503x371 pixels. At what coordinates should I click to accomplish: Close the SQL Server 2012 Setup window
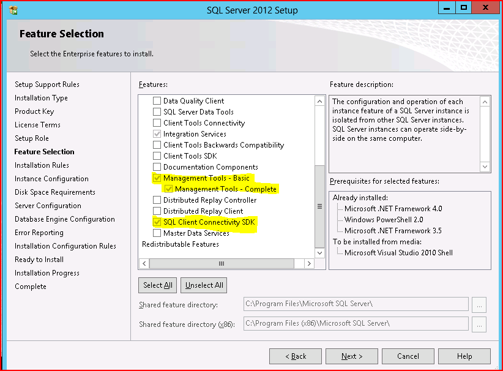(x=485, y=8)
